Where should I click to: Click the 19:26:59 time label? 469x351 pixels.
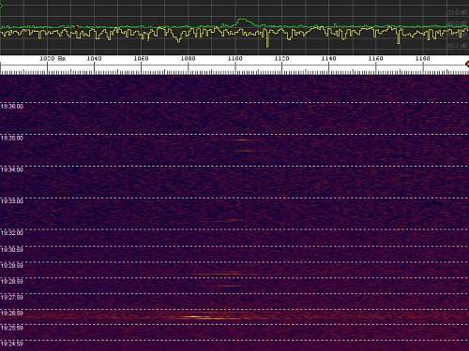coord(12,313)
